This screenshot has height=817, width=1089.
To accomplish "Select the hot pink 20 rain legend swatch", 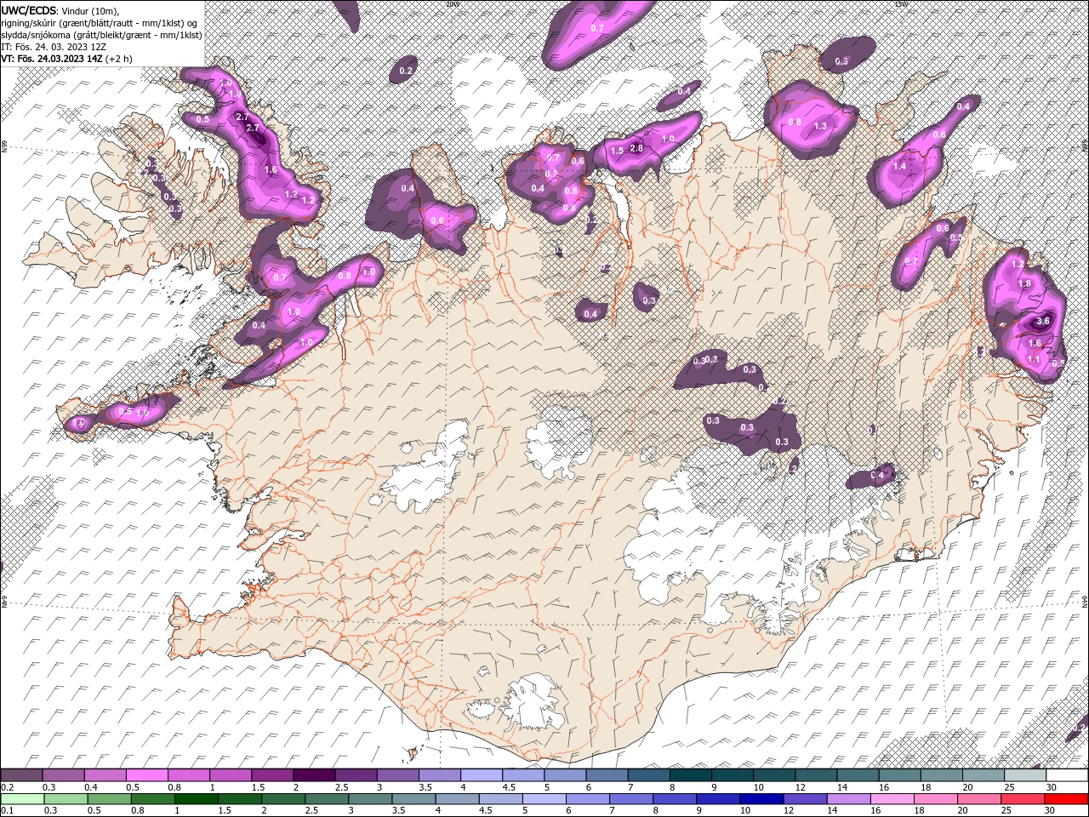I will tap(978, 799).
